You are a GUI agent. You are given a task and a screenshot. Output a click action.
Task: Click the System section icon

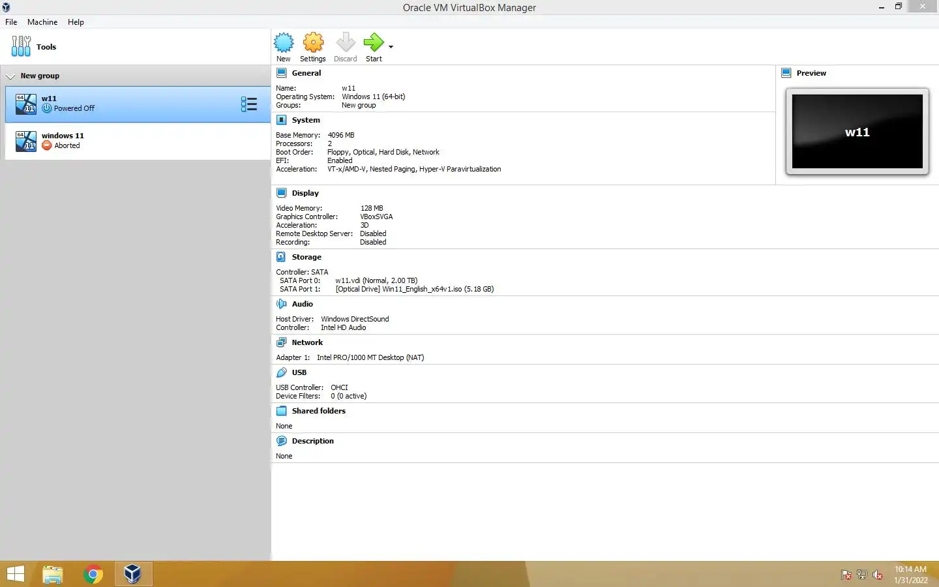[x=282, y=120]
